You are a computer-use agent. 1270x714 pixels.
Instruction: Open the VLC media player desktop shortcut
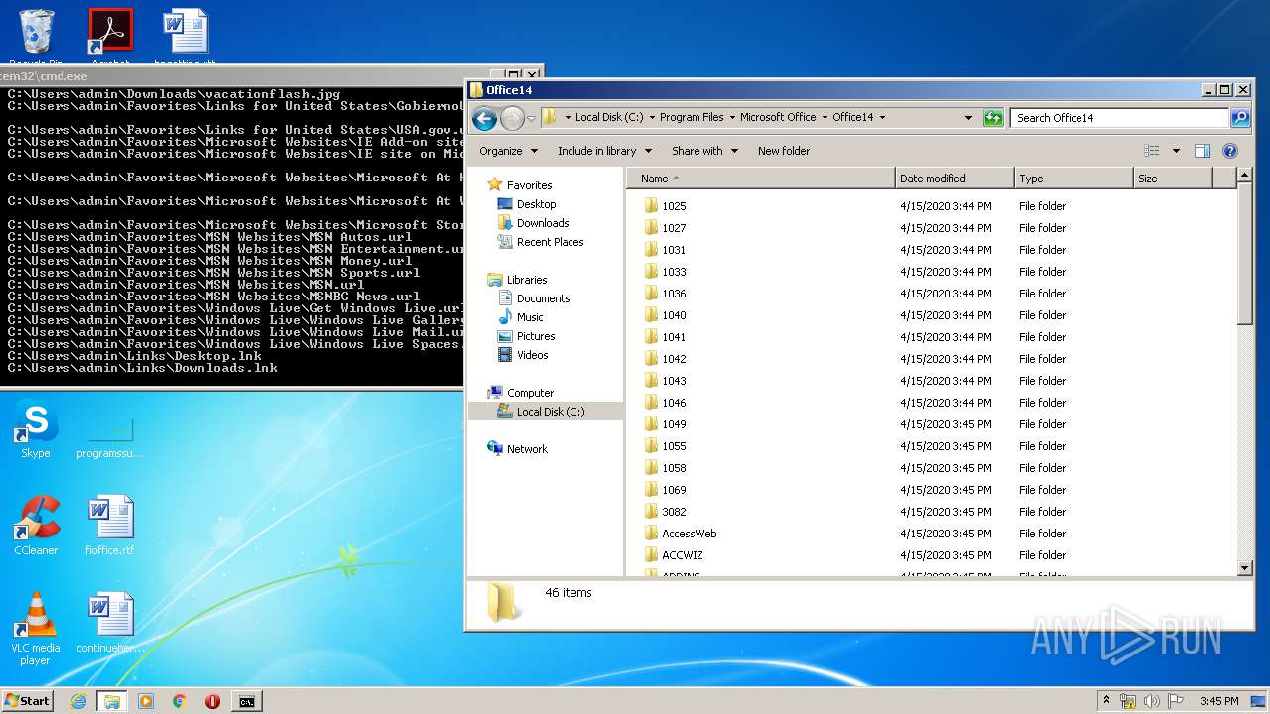point(36,629)
